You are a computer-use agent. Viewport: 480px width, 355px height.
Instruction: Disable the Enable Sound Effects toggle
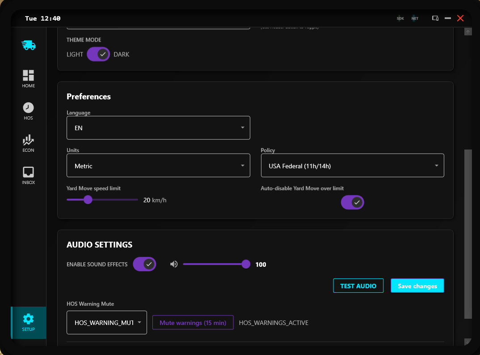pyautogui.click(x=144, y=264)
